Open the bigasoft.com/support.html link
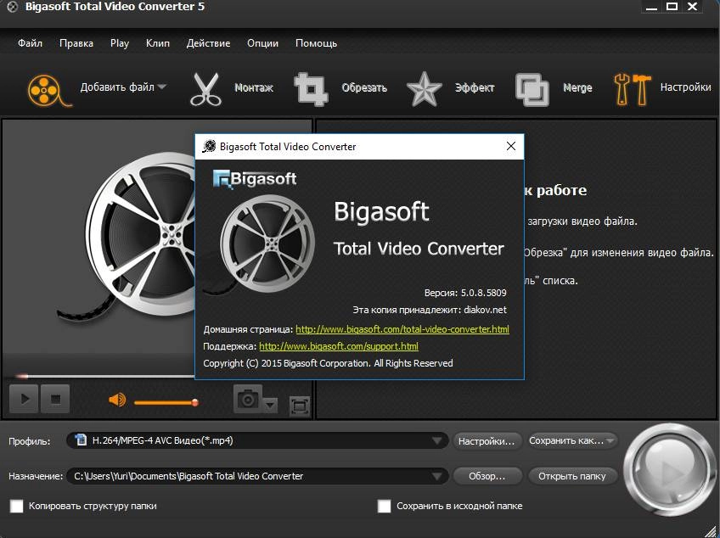Image resolution: width=720 pixels, height=538 pixels. 339,346
